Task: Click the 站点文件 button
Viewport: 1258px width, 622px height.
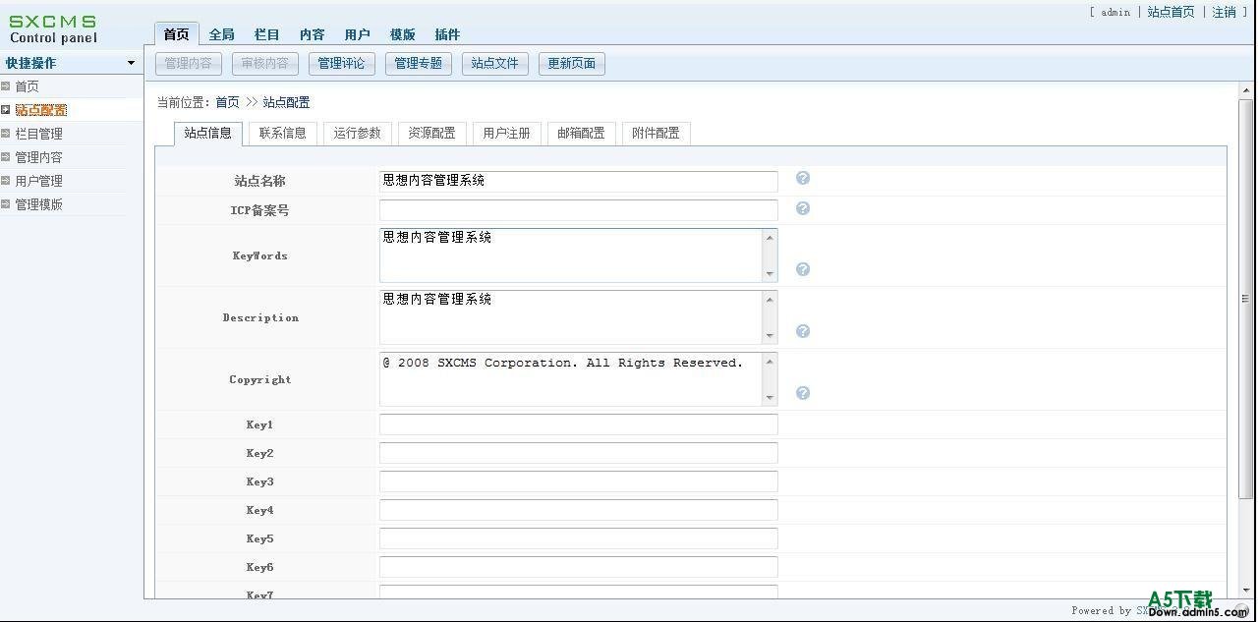Action: [x=495, y=64]
